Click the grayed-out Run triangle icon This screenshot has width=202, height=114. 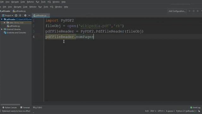click(x=189, y=11)
